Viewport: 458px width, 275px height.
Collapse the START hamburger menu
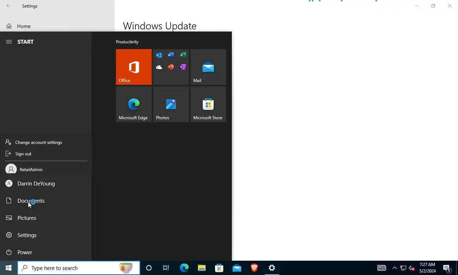coord(9,42)
